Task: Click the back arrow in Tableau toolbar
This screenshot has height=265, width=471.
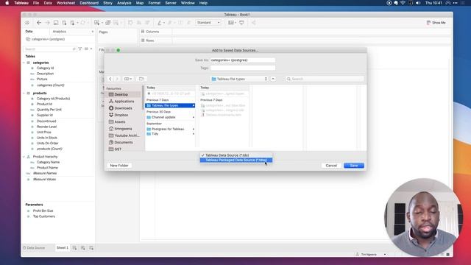Action: click(39, 23)
